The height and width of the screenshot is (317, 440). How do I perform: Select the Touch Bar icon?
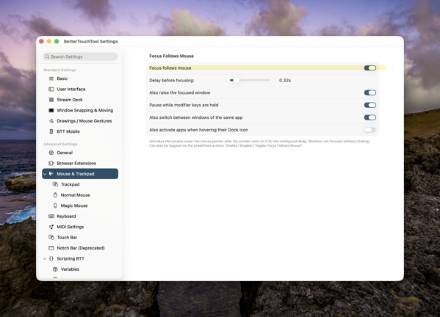pos(51,238)
